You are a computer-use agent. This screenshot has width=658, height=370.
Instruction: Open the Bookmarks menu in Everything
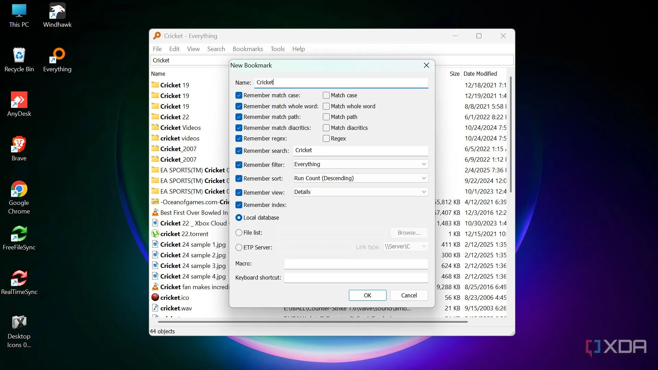click(248, 49)
